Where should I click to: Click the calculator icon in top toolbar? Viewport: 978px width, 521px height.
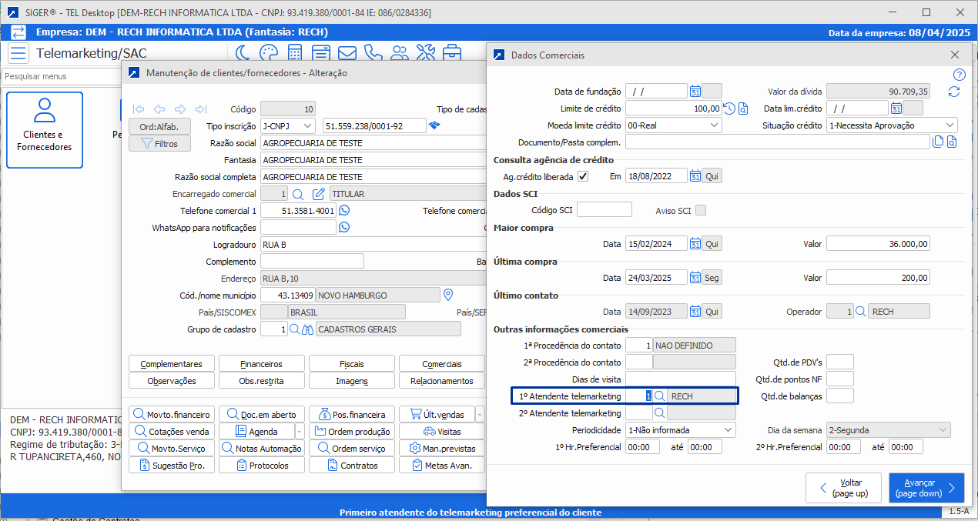coord(295,53)
